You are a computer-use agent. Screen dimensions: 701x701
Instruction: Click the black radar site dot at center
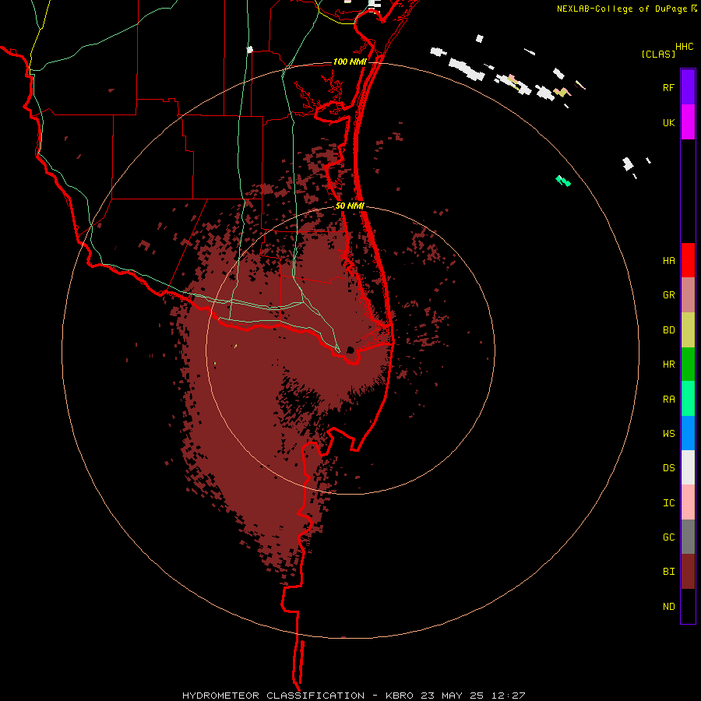pos(350,350)
